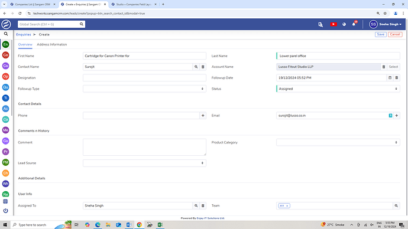Click the power logout sidebar icon

click(x=5, y=211)
